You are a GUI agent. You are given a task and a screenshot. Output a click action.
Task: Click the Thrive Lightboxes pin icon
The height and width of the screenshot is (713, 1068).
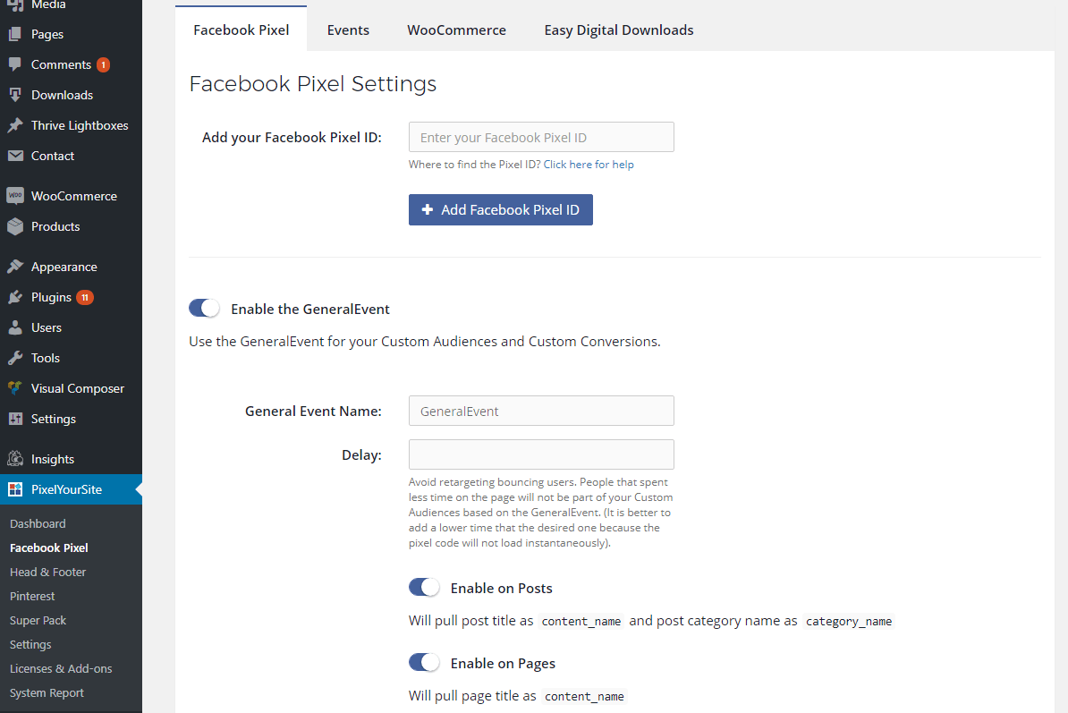point(15,125)
